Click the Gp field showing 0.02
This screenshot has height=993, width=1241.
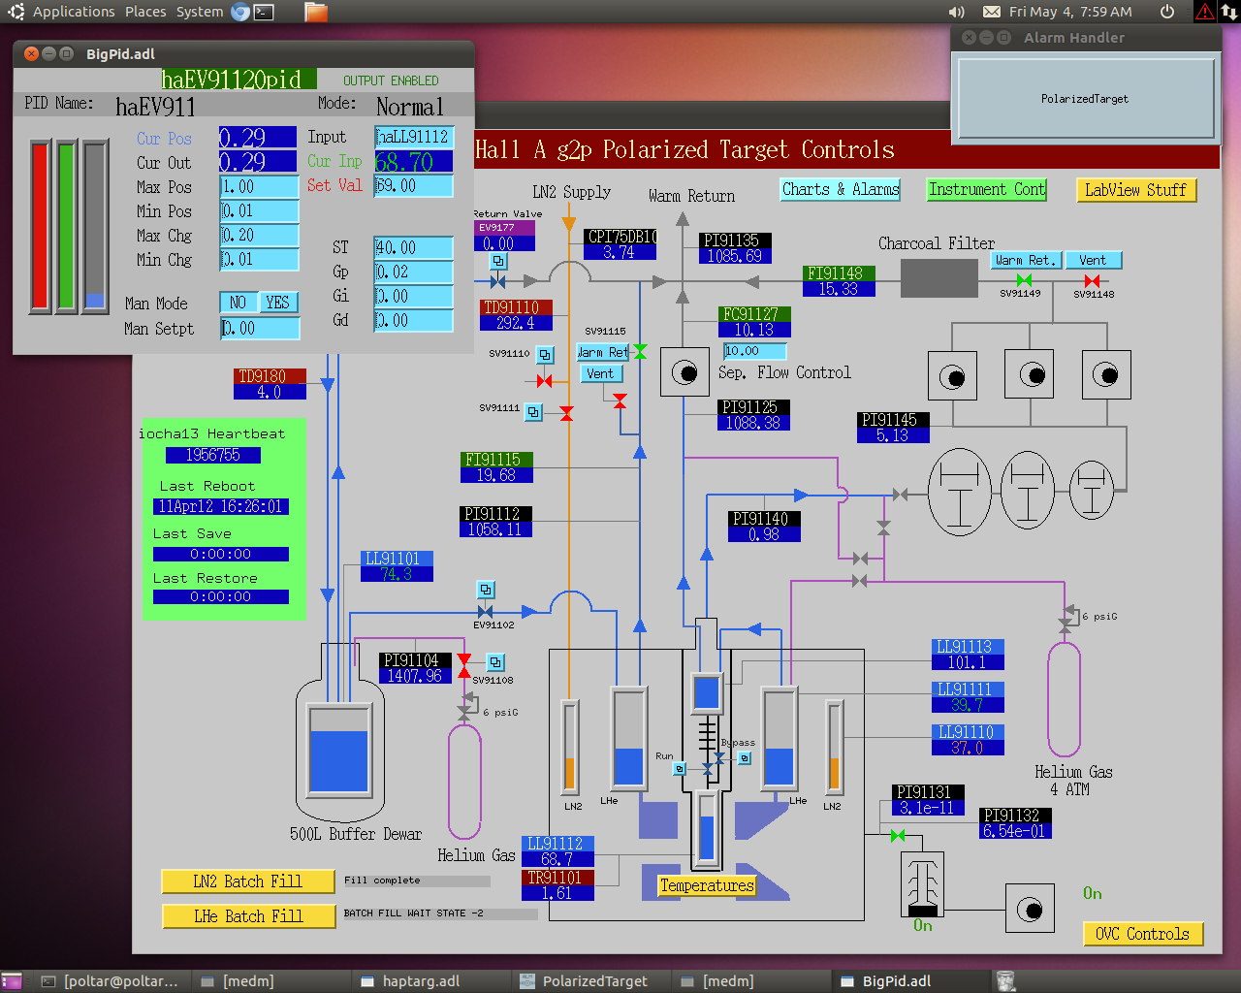[414, 272]
